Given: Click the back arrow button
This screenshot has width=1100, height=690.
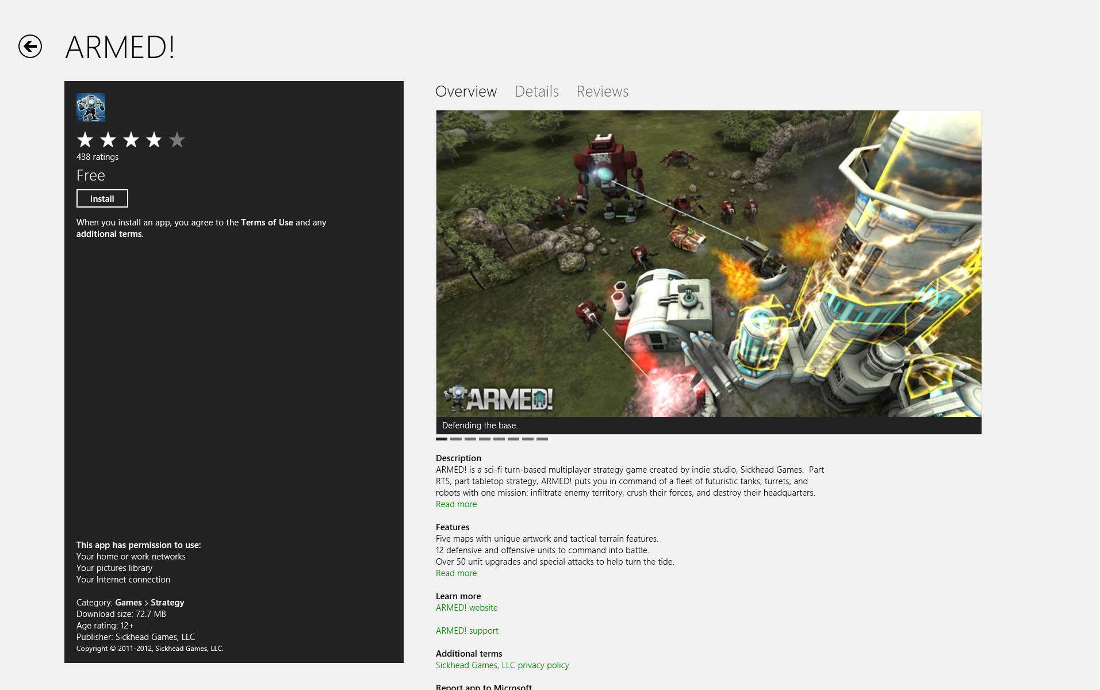Looking at the screenshot, I should point(30,47).
